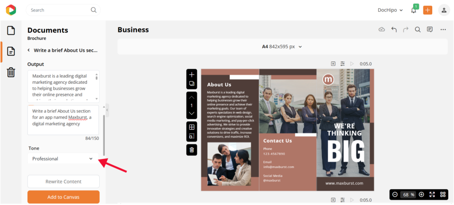This screenshot has width=454, height=205.
Task: Delete page using canvas side trash icon
Action: [x=192, y=150]
